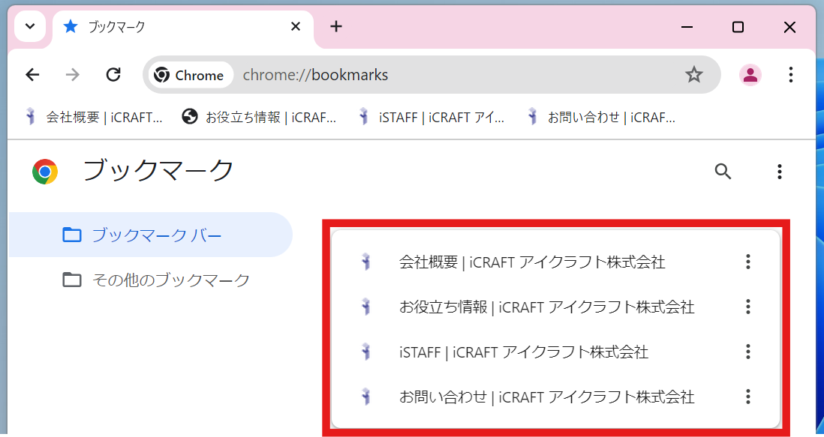Open more actions for お問い合わせ bookmark row
This screenshot has width=824, height=437.
747,397
